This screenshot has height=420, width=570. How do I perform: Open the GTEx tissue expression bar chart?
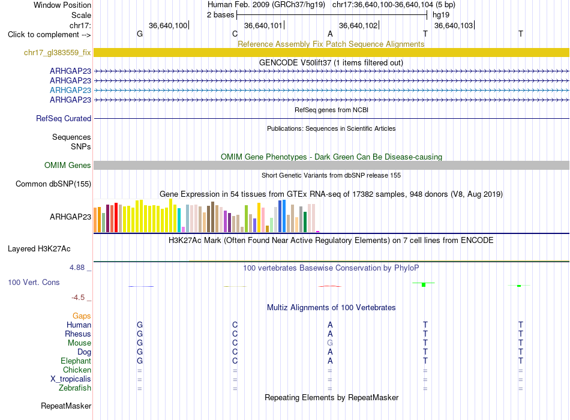(206, 215)
